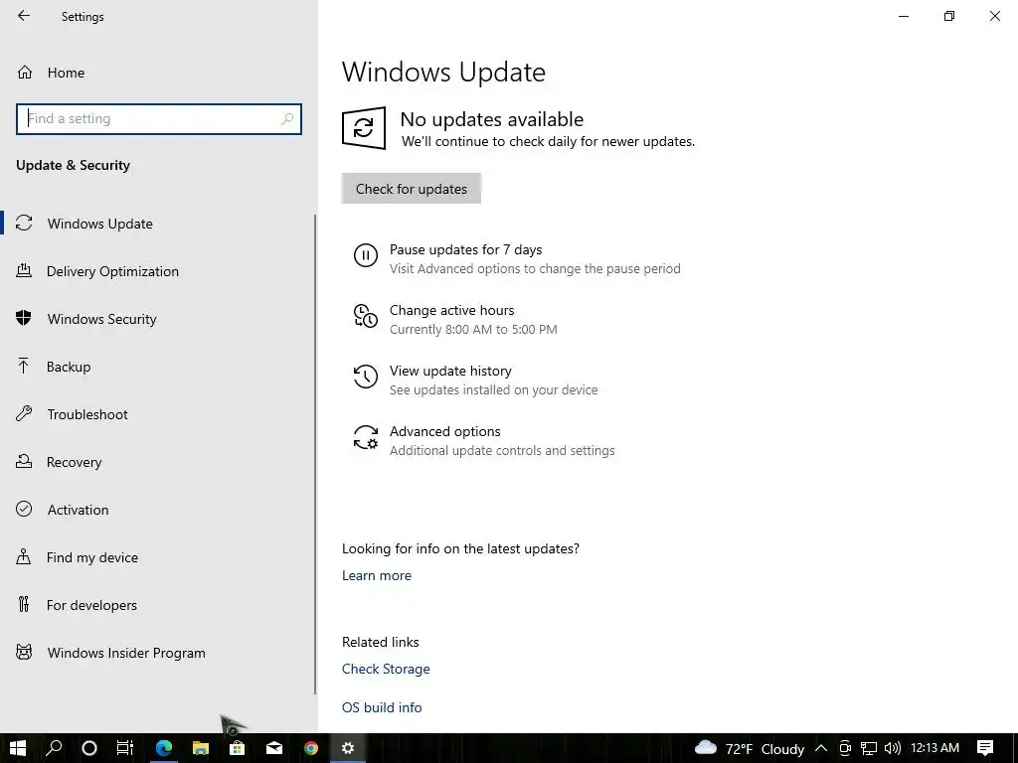Click the Advanced options gear-sync icon
1018x763 pixels.
(366, 437)
